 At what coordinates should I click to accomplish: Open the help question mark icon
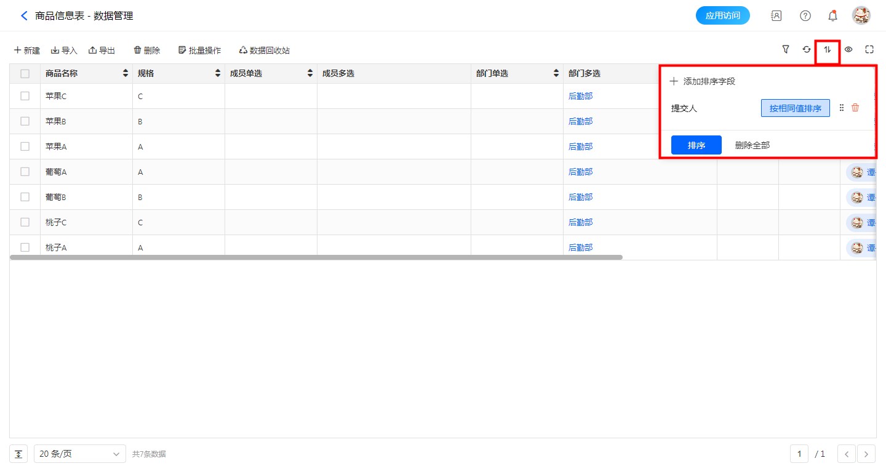[805, 16]
